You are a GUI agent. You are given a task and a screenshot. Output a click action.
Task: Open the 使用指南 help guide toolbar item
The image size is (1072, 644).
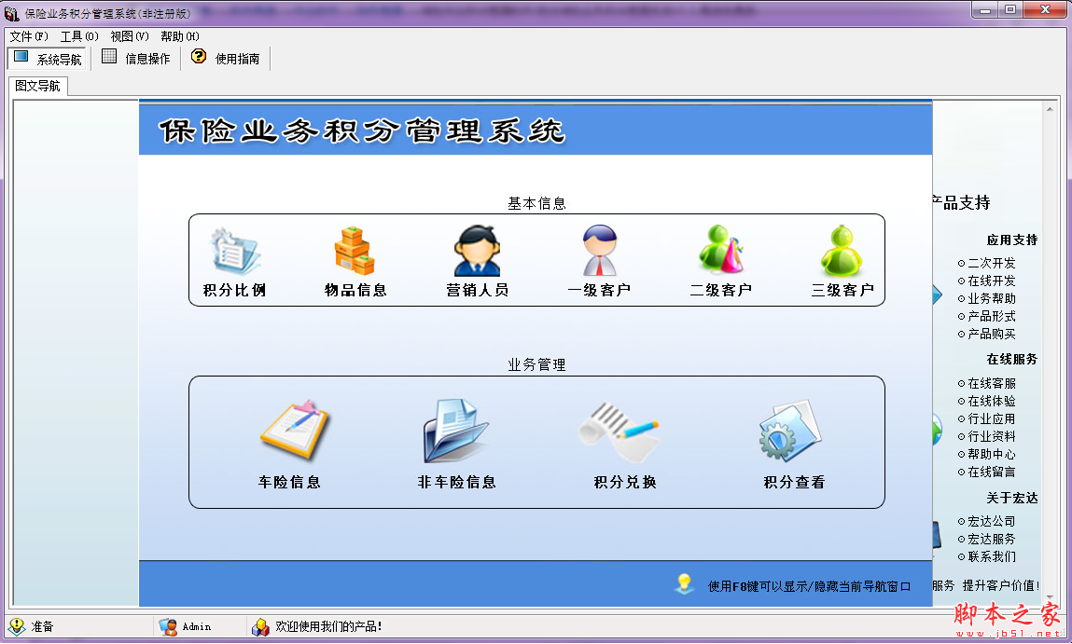point(224,57)
